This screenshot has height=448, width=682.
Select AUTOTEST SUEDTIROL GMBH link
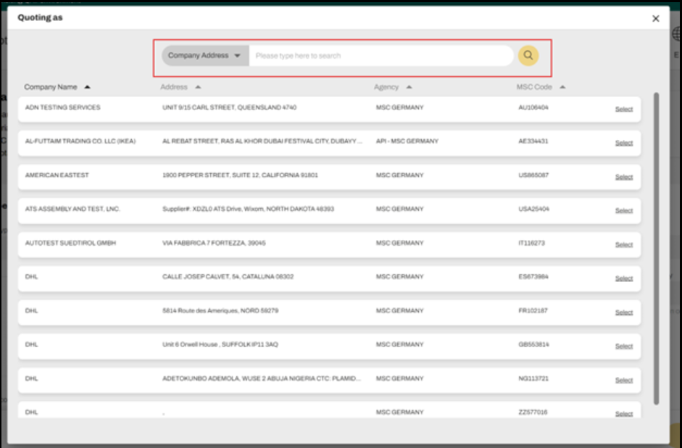pyautogui.click(x=624, y=245)
